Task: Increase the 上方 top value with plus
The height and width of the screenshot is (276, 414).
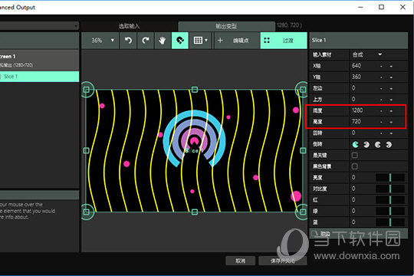Action: tap(391, 100)
